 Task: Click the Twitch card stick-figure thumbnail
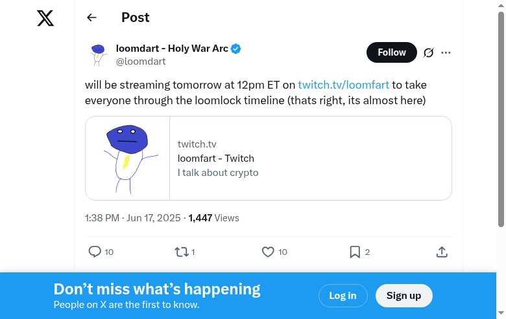point(128,158)
